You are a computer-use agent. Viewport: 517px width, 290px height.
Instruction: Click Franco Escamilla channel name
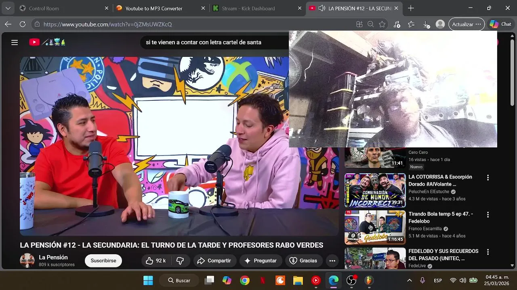coord(425,229)
